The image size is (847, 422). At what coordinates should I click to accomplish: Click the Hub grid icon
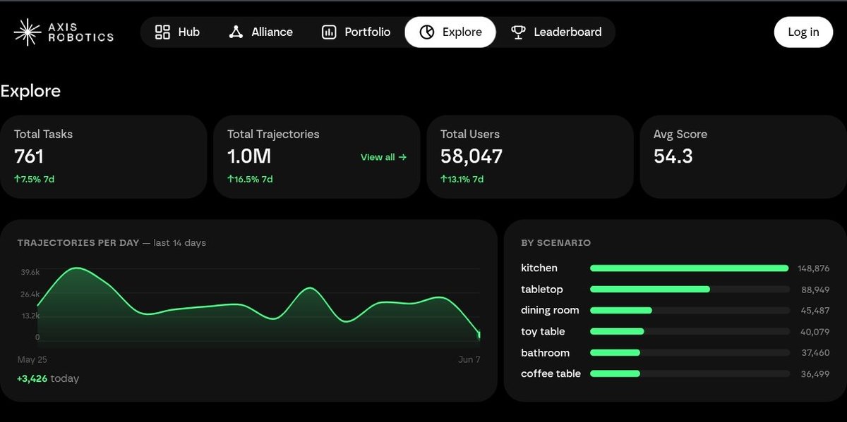[x=162, y=32]
